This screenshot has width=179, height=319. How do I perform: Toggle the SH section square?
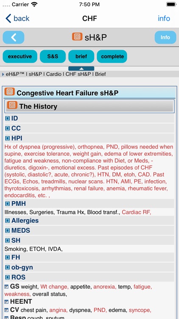(8, 240)
